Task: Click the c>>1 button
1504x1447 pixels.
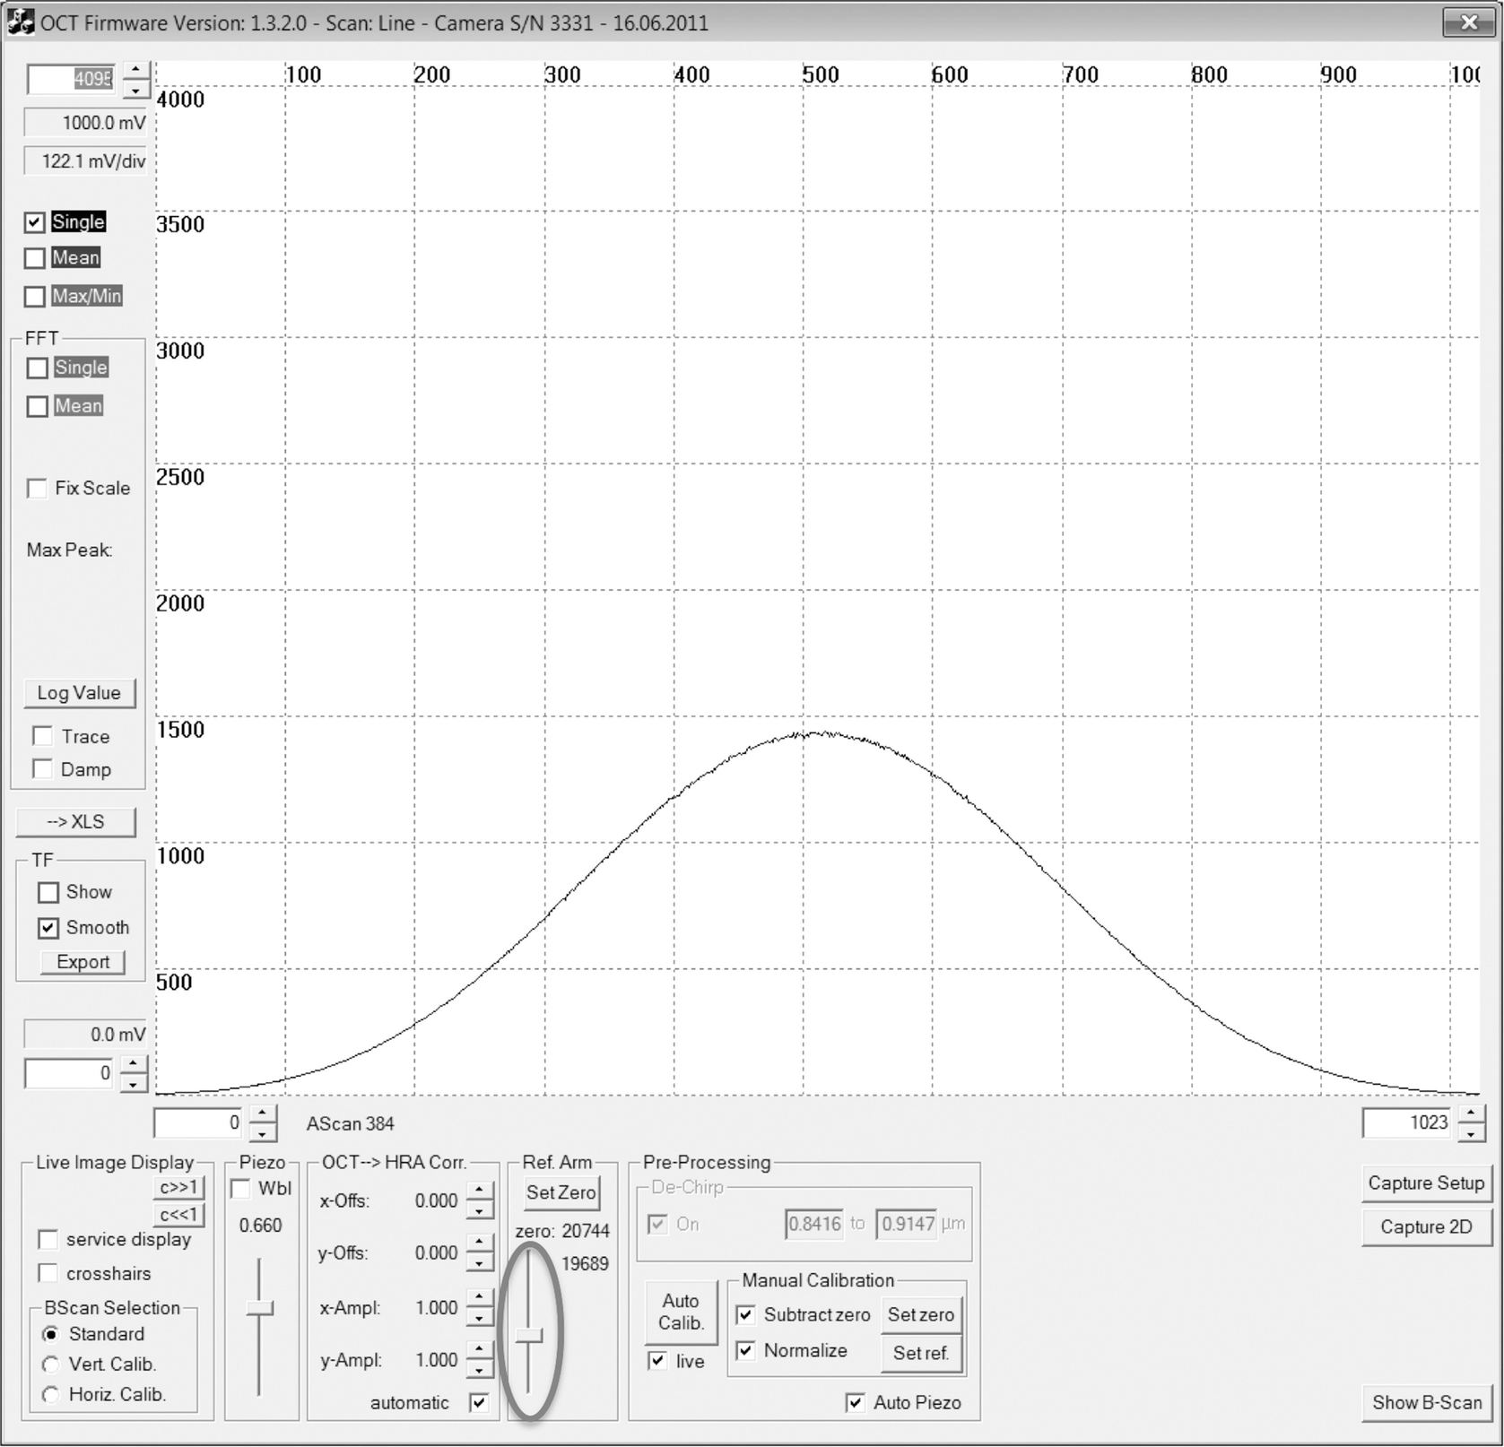Action: pos(179,1188)
